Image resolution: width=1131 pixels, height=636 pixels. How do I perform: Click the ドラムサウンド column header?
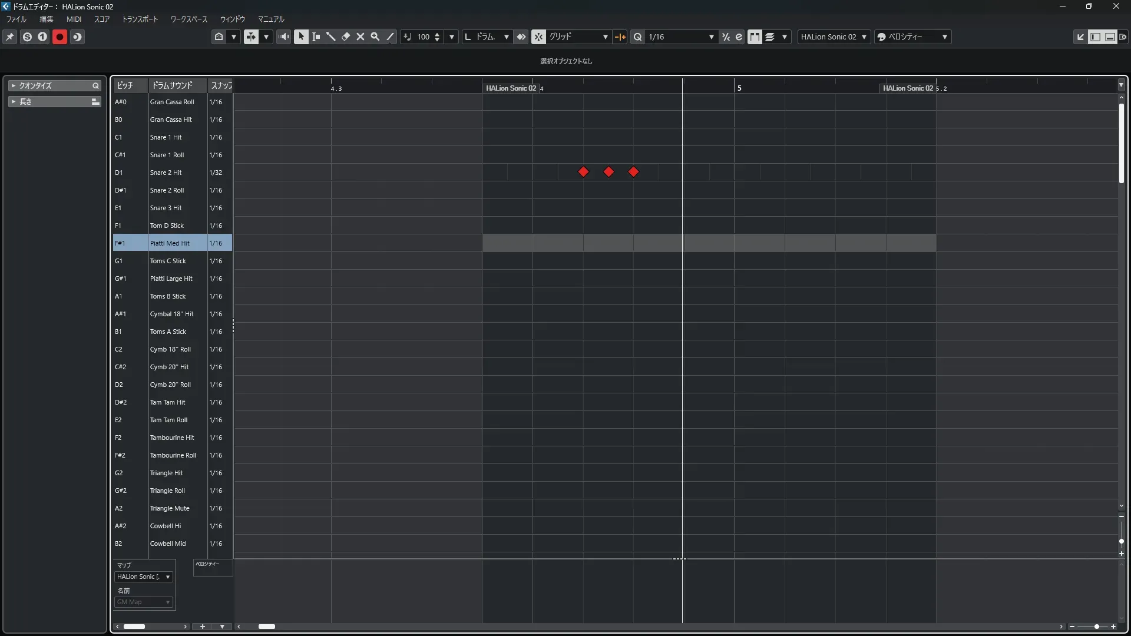[x=172, y=85]
